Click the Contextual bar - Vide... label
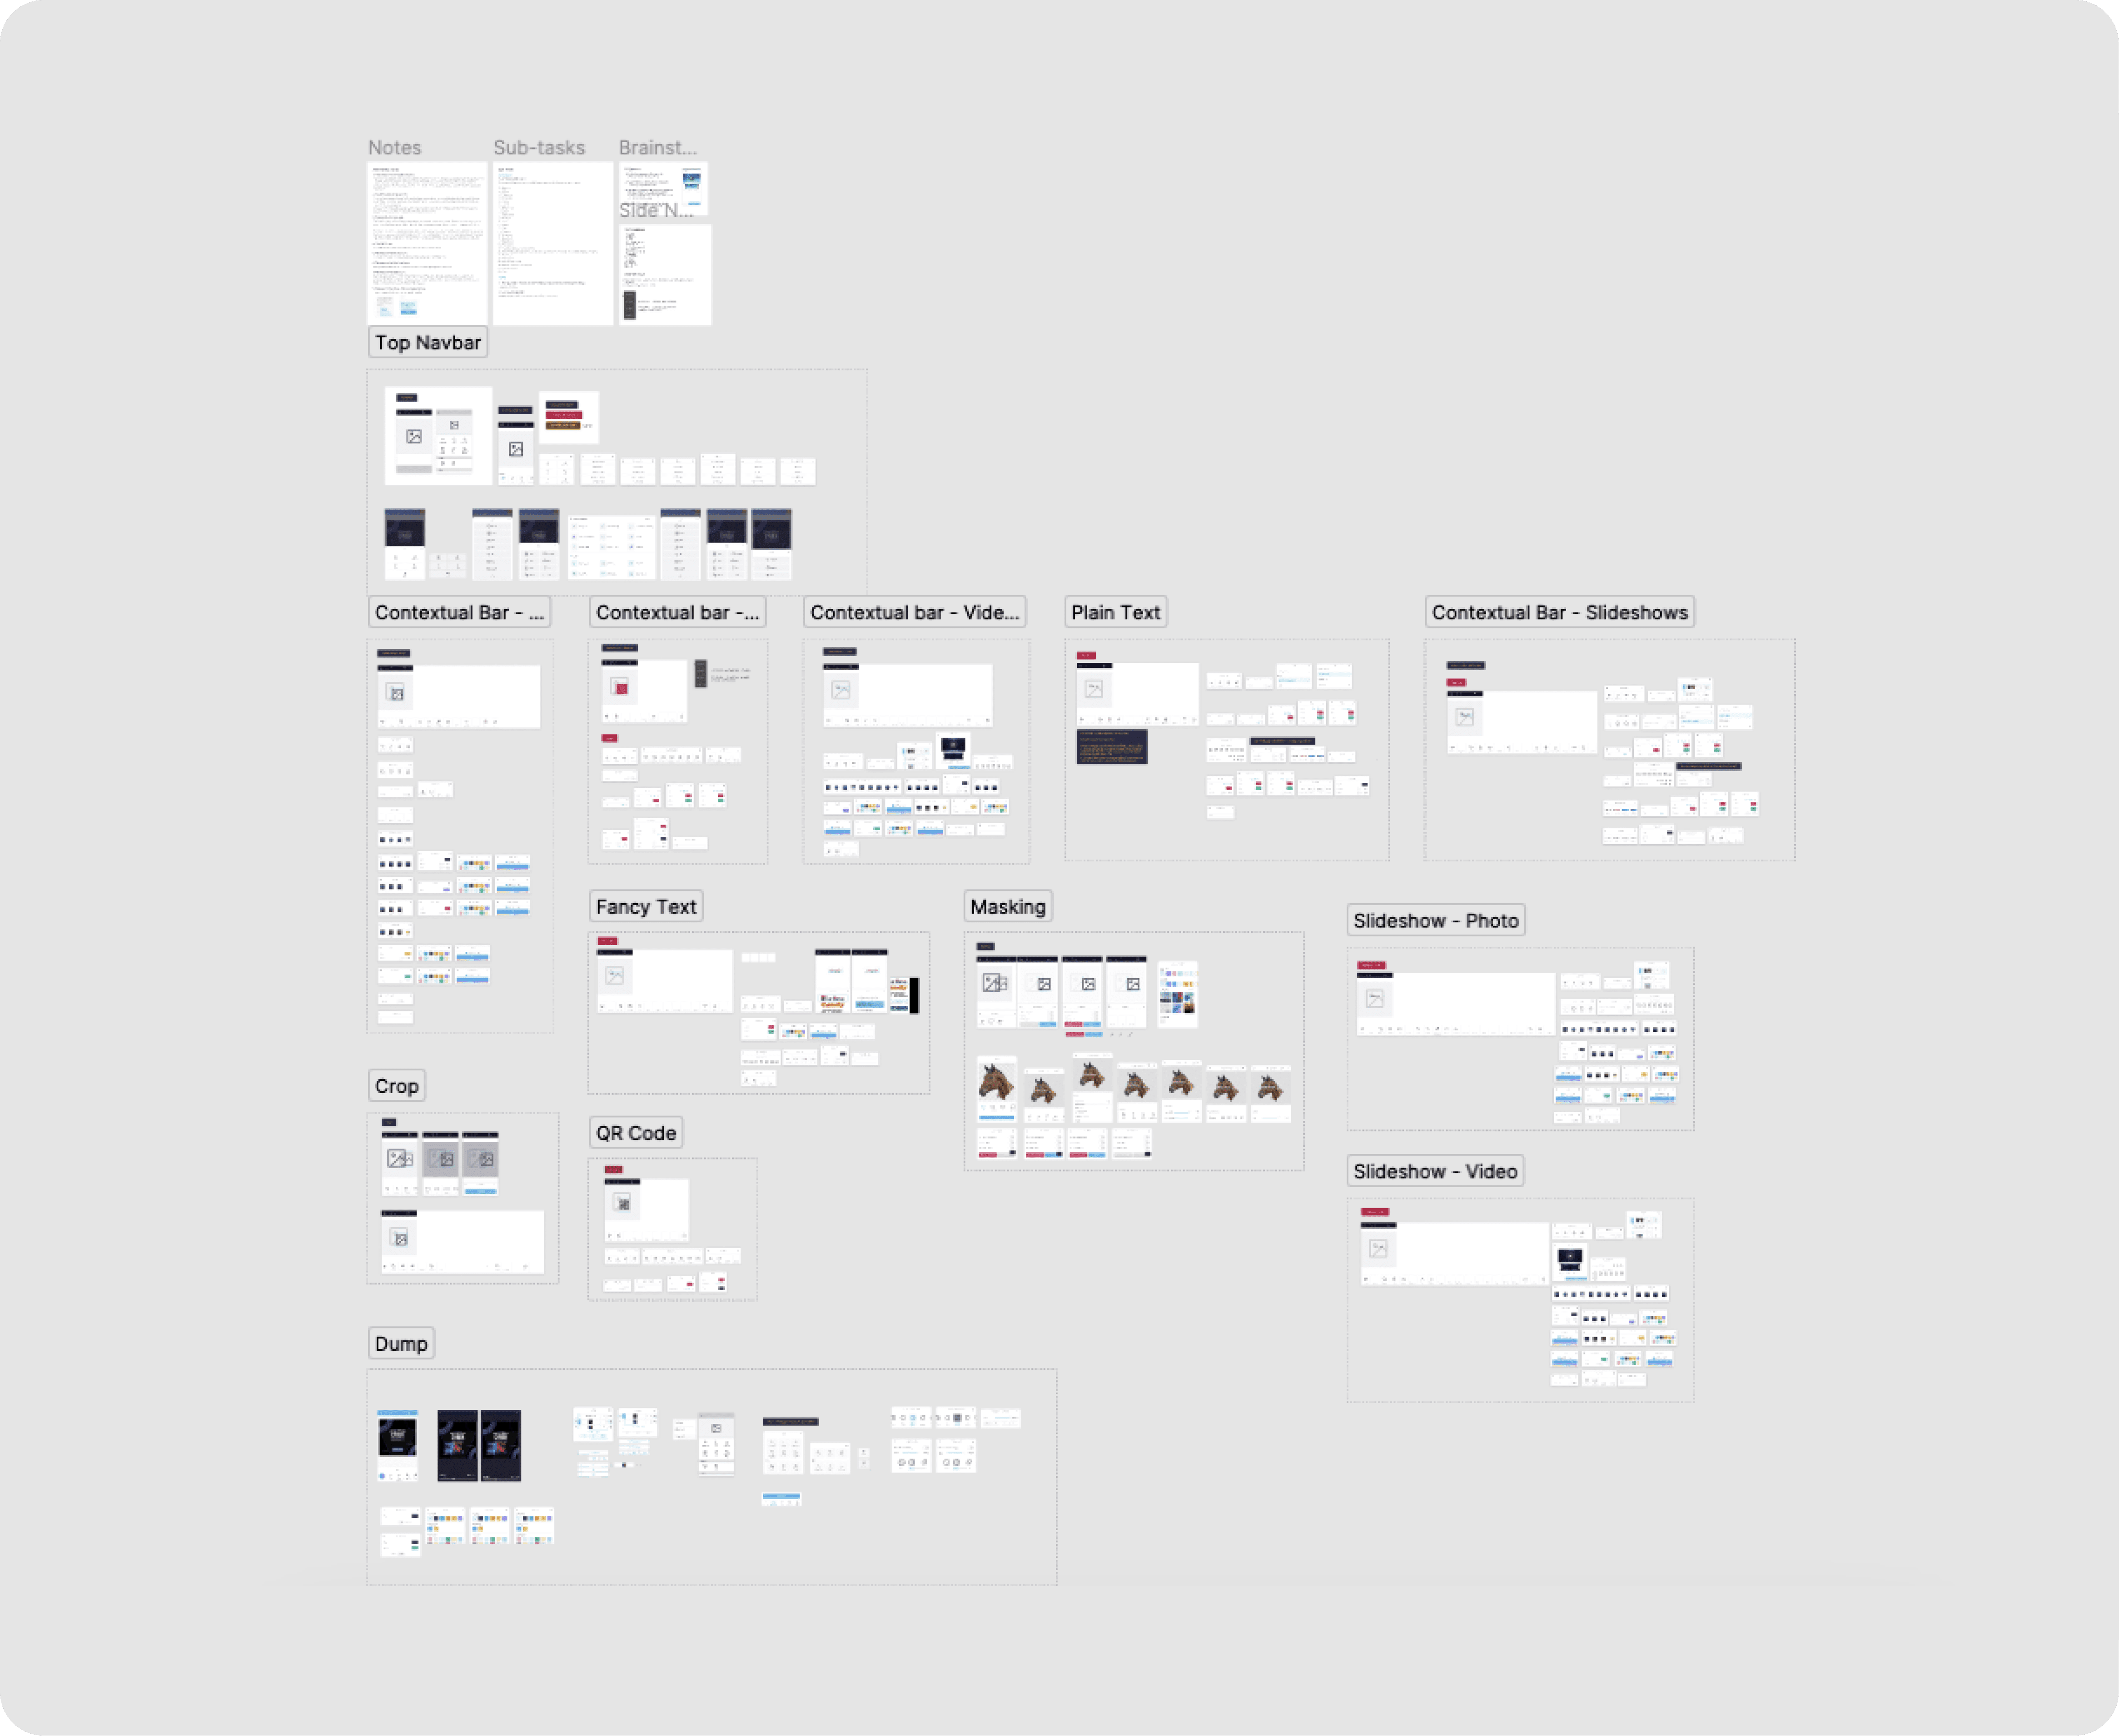 (x=914, y=612)
